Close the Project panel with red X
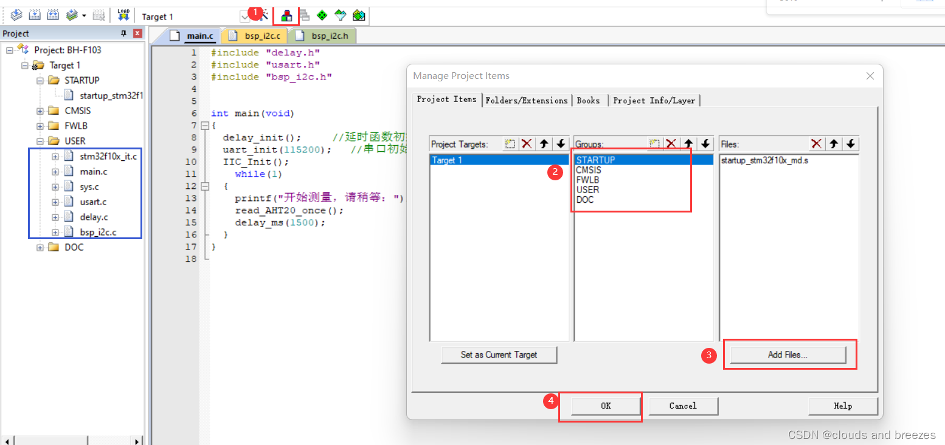945x445 pixels. 137,33
